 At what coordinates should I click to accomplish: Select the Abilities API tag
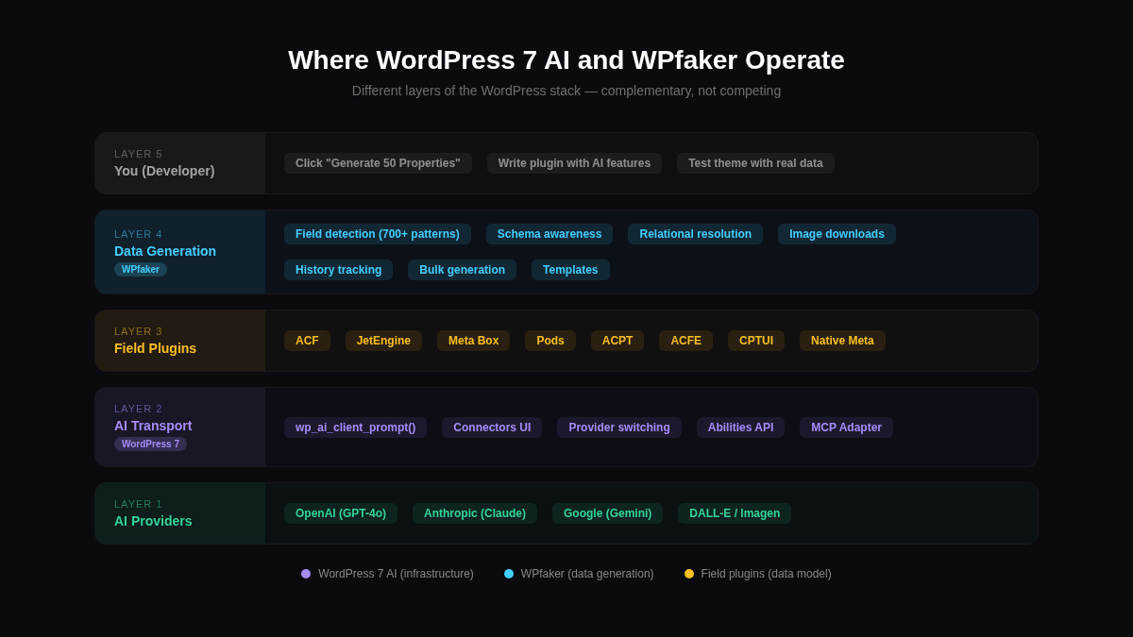[x=740, y=427]
